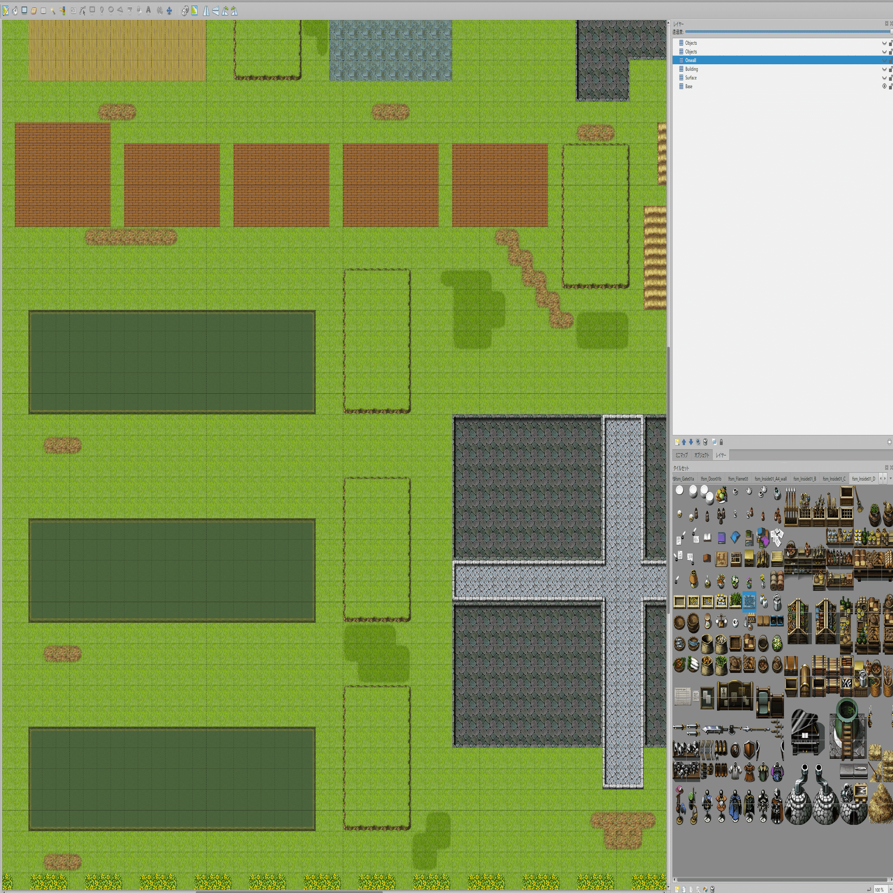Image resolution: width=893 pixels, height=893 pixels.
Task: Click the Move Layer Down arrow
Action: click(x=691, y=442)
